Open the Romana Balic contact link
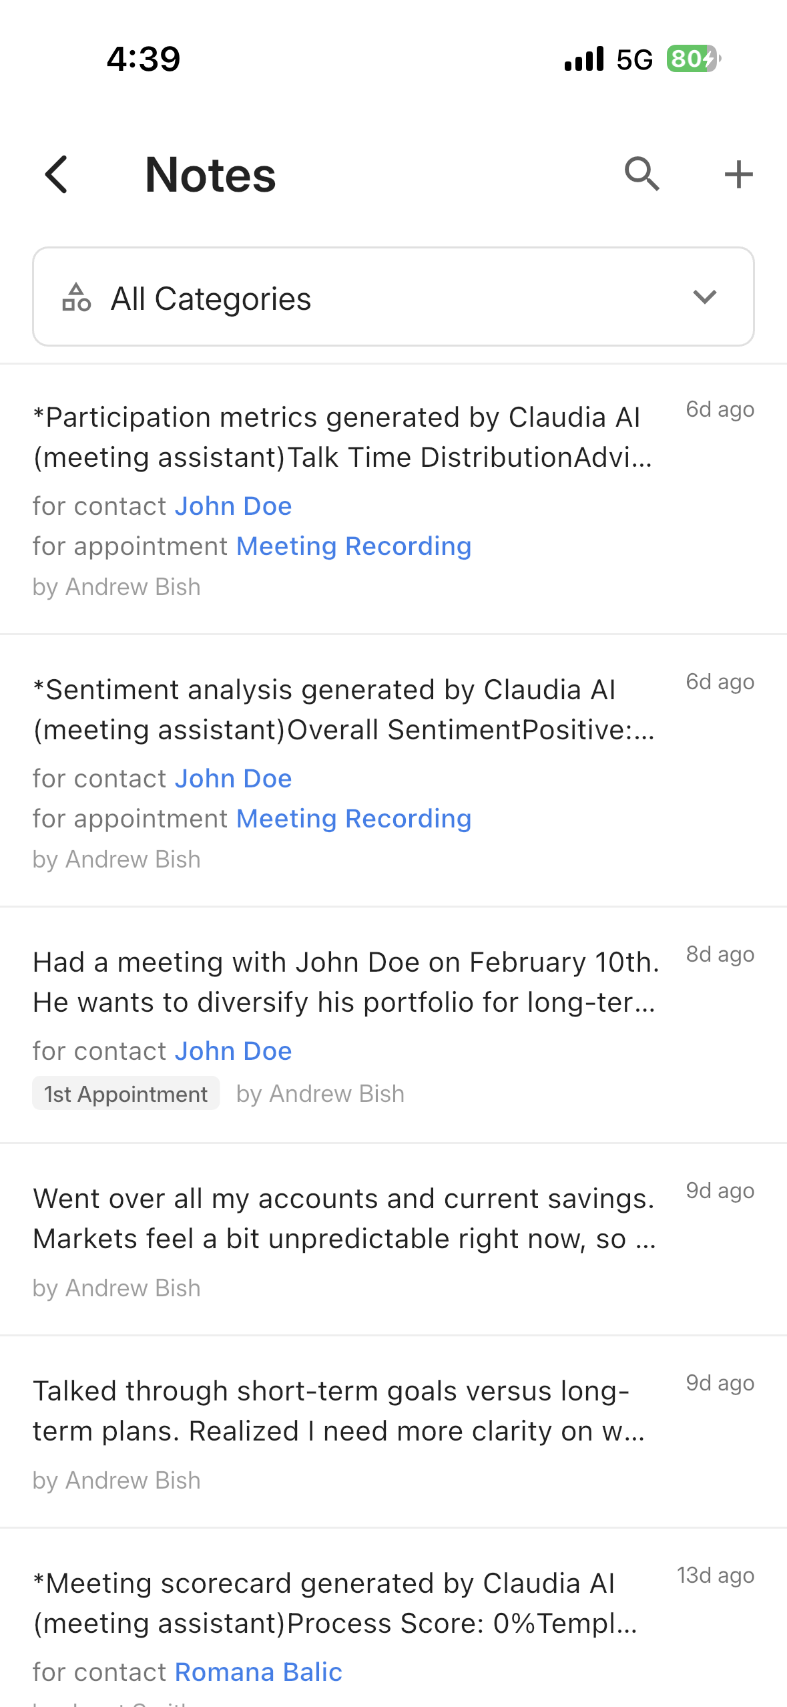The width and height of the screenshot is (787, 1707). pyautogui.click(x=258, y=1672)
